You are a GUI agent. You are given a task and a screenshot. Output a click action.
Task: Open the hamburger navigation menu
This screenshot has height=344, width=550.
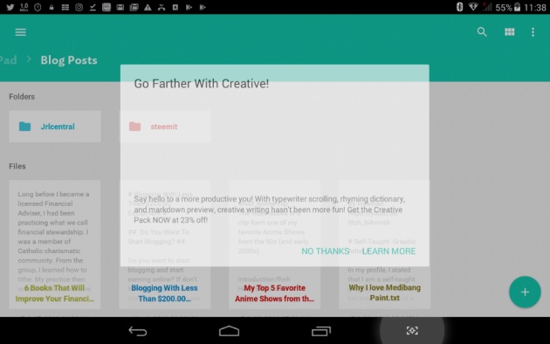(20, 32)
